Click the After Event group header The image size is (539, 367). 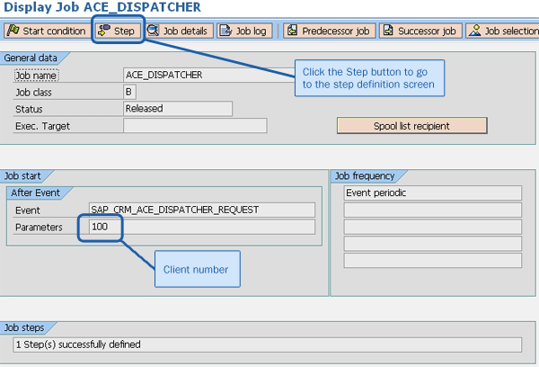tap(35, 192)
